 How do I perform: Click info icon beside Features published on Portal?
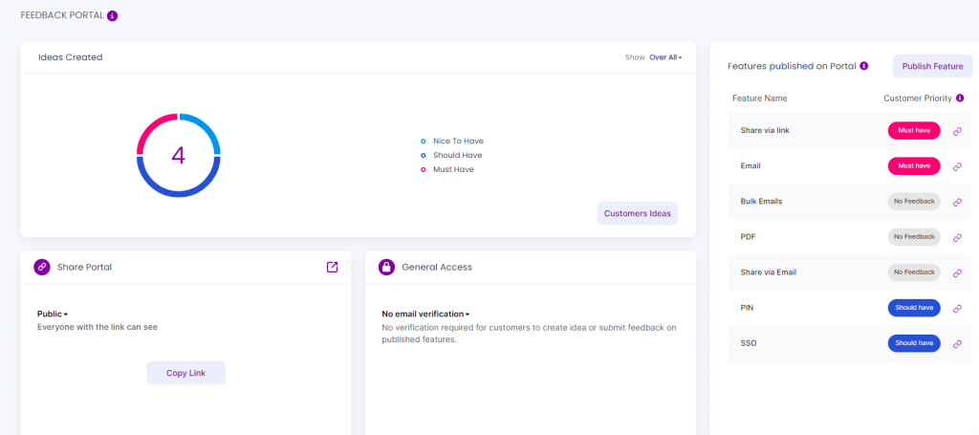[x=864, y=66]
